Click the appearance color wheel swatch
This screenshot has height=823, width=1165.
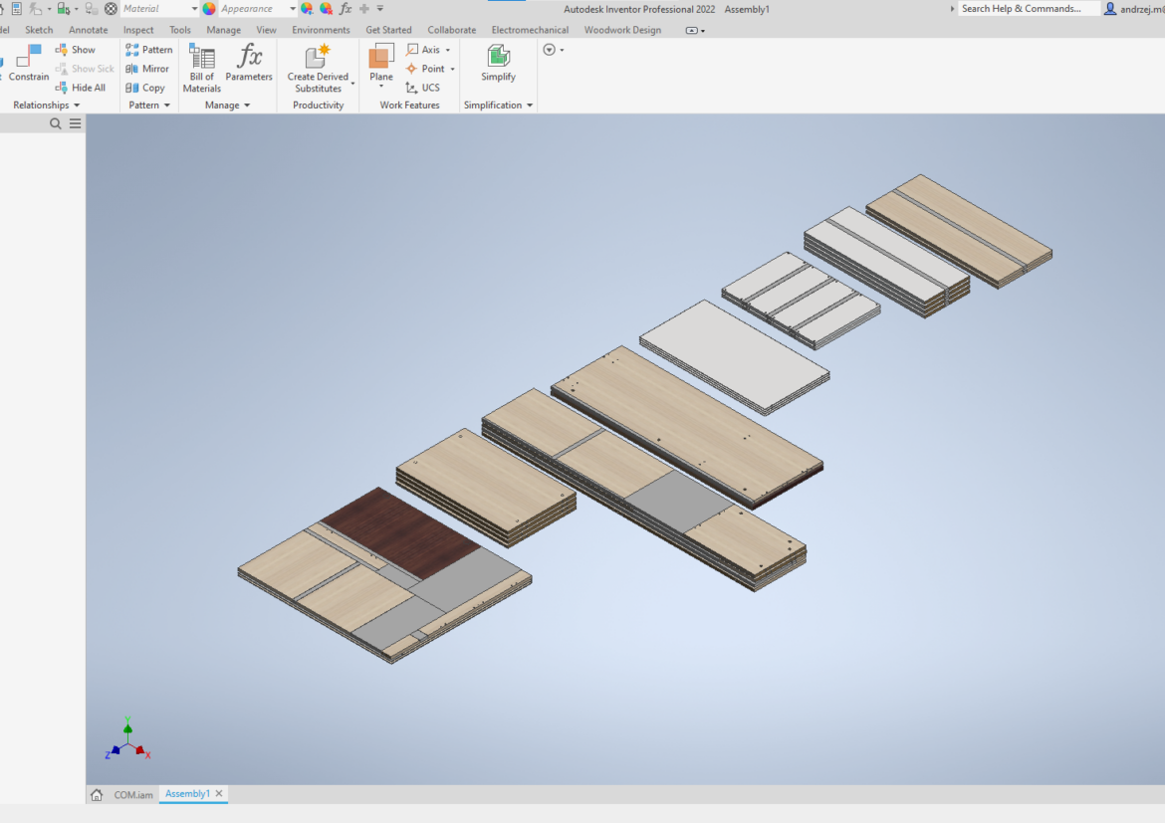[x=209, y=9]
